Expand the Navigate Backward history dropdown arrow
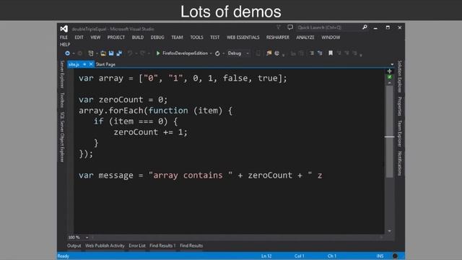Screen dimensions: 462x260 click(x=74, y=53)
